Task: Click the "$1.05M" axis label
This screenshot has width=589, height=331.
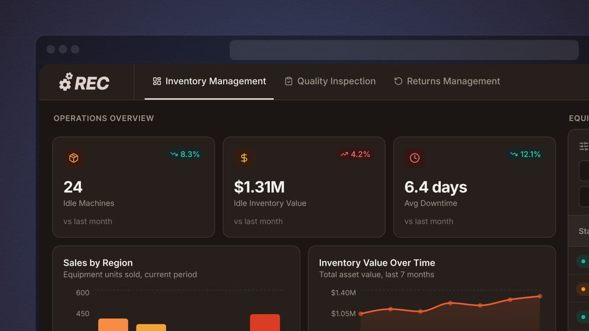Action: 343,314
